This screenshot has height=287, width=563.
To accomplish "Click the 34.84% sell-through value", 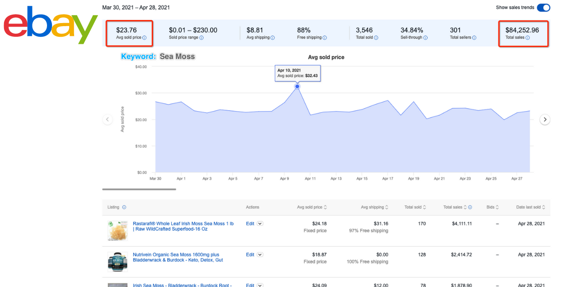I will click(x=412, y=30).
